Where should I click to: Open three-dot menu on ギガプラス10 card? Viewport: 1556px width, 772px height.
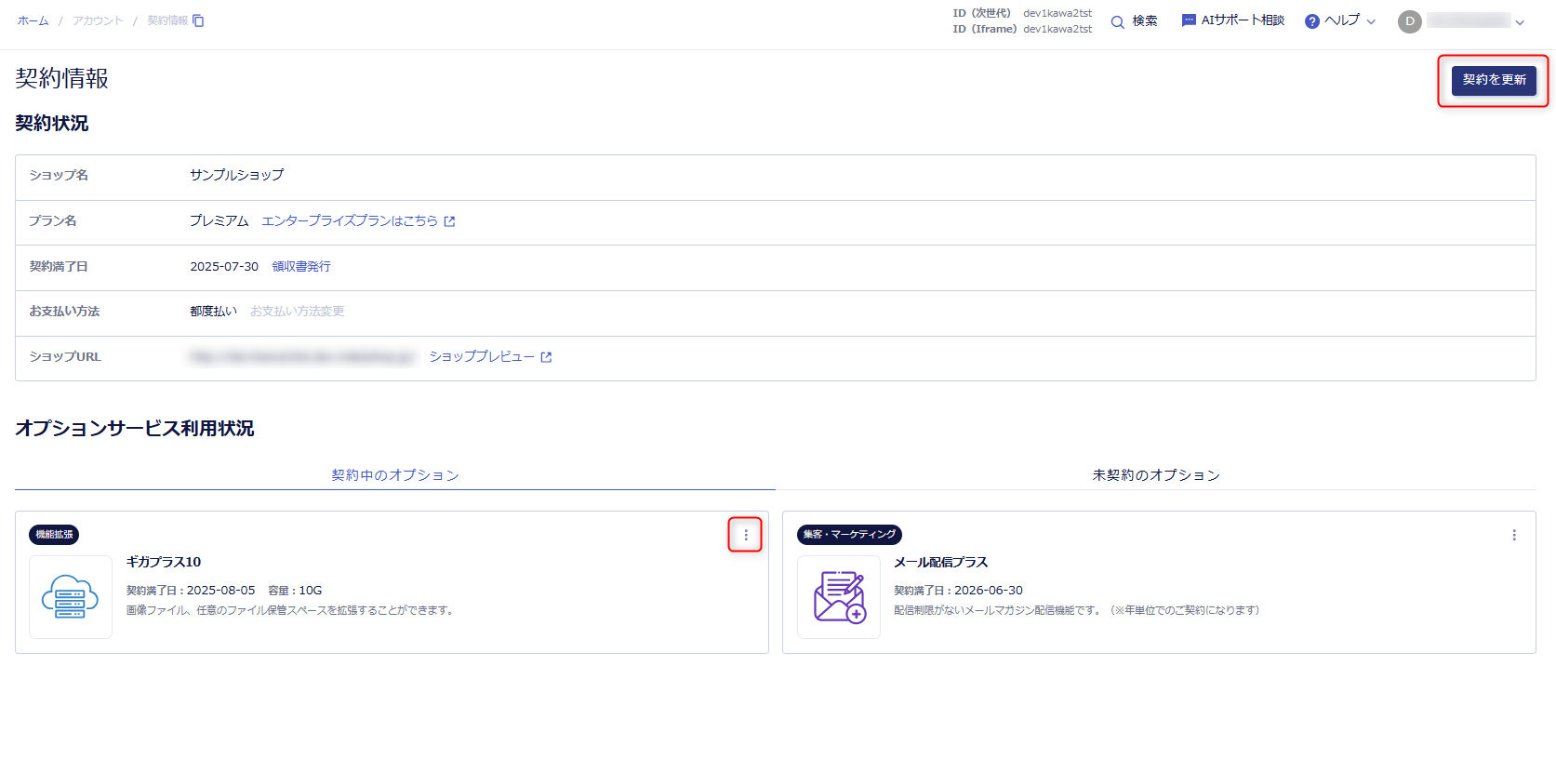click(x=745, y=535)
